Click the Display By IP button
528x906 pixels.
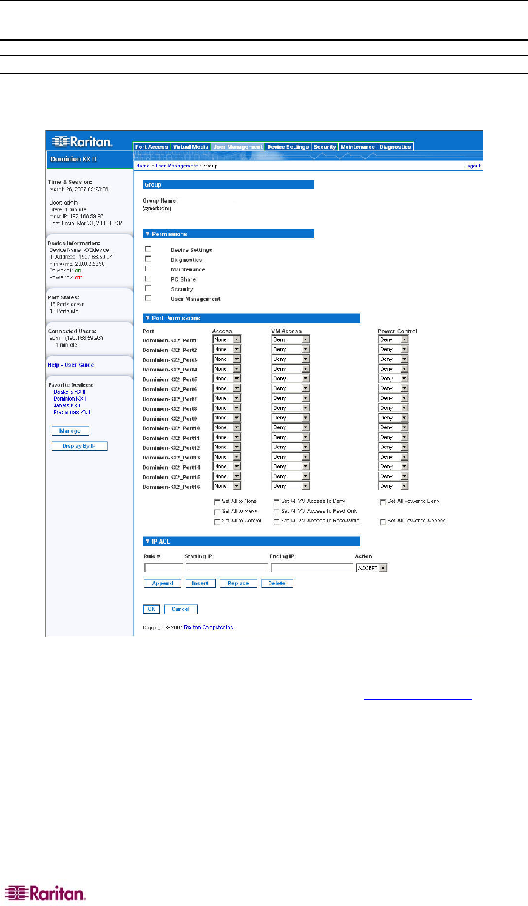point(79,446)
